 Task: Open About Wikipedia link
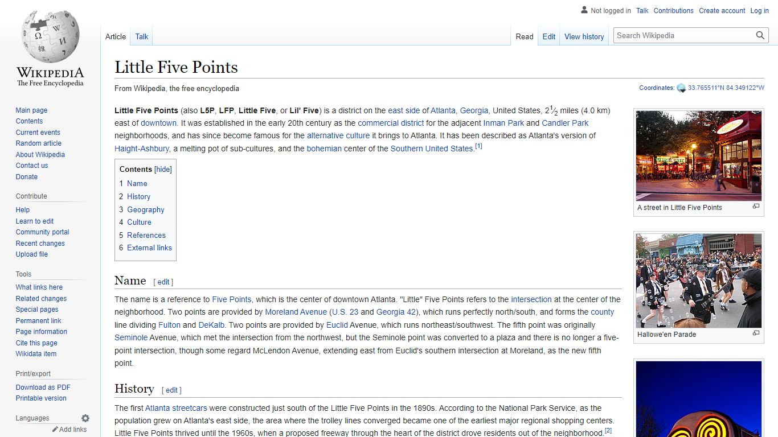(x=40, y=154)
